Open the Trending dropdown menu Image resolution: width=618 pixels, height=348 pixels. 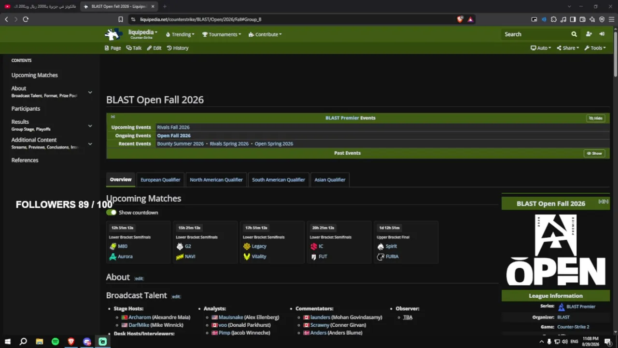tap(180, 34)
